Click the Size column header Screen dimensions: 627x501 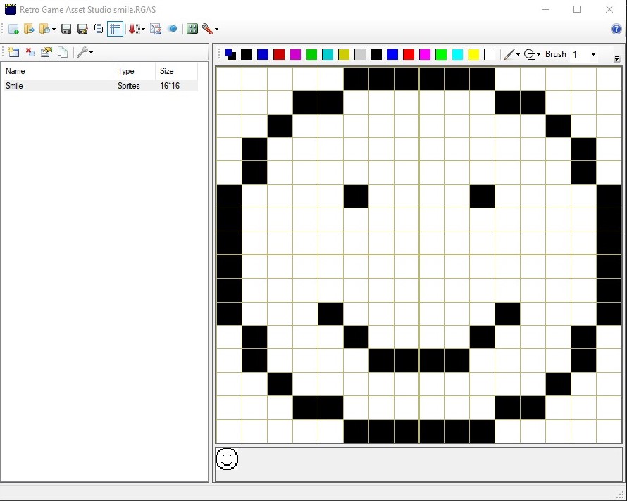pyautogui.click(x=175, y=71)
